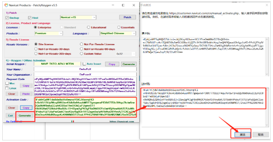Screen dimensions: 273x142
Task: Close the Patch/Keygen v5.5 window
Action: click(x=134, y=5)
